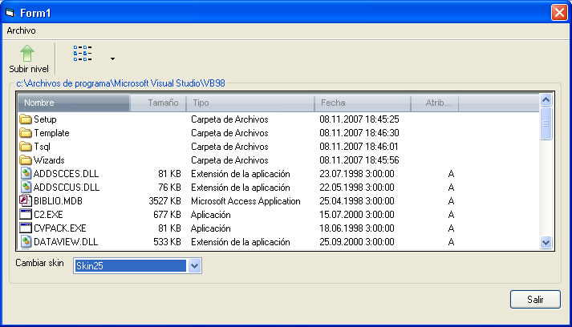Sort list by Fecha column header
Image resolution: width=572 pixels, height=327 pixels.
coord(363,103)
